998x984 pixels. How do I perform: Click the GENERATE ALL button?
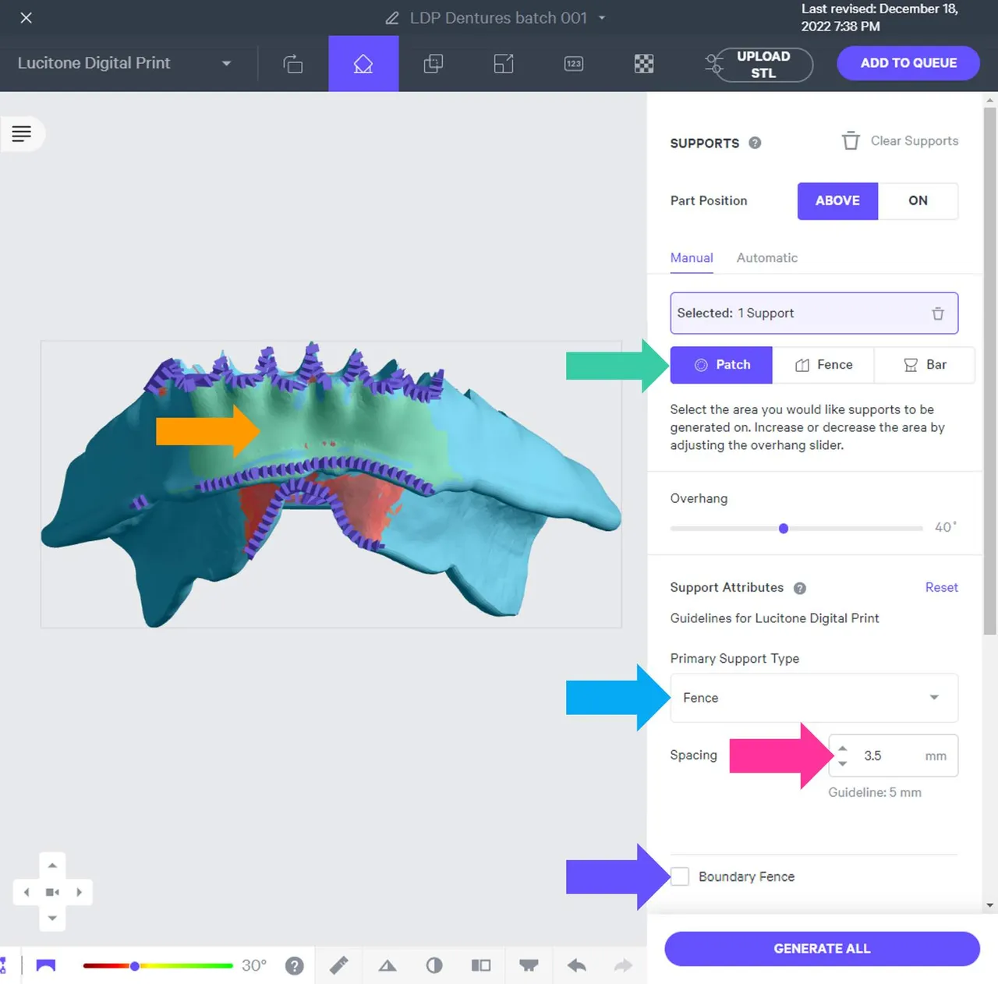[822, 948]
